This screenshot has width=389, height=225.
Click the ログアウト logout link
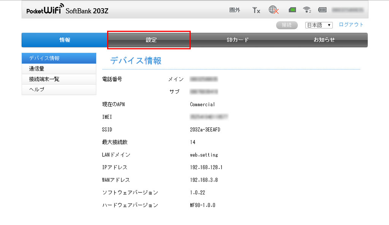351,25
